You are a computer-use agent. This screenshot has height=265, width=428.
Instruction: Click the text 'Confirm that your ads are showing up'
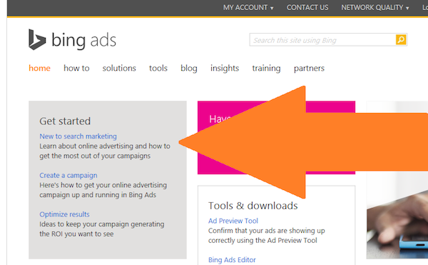267,230
